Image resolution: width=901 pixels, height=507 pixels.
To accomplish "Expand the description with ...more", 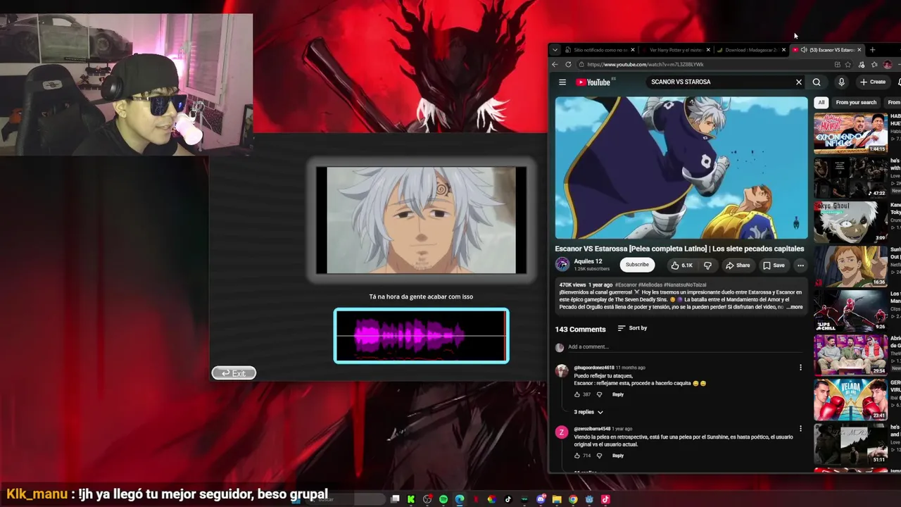I will tap(795, 307).
